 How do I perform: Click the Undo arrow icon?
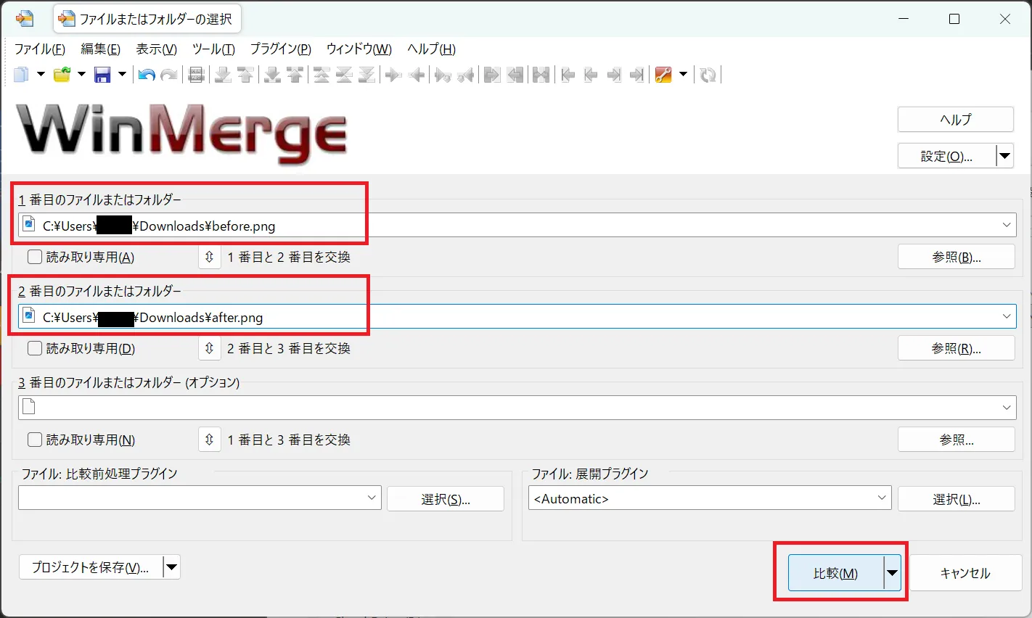point(147,74)
